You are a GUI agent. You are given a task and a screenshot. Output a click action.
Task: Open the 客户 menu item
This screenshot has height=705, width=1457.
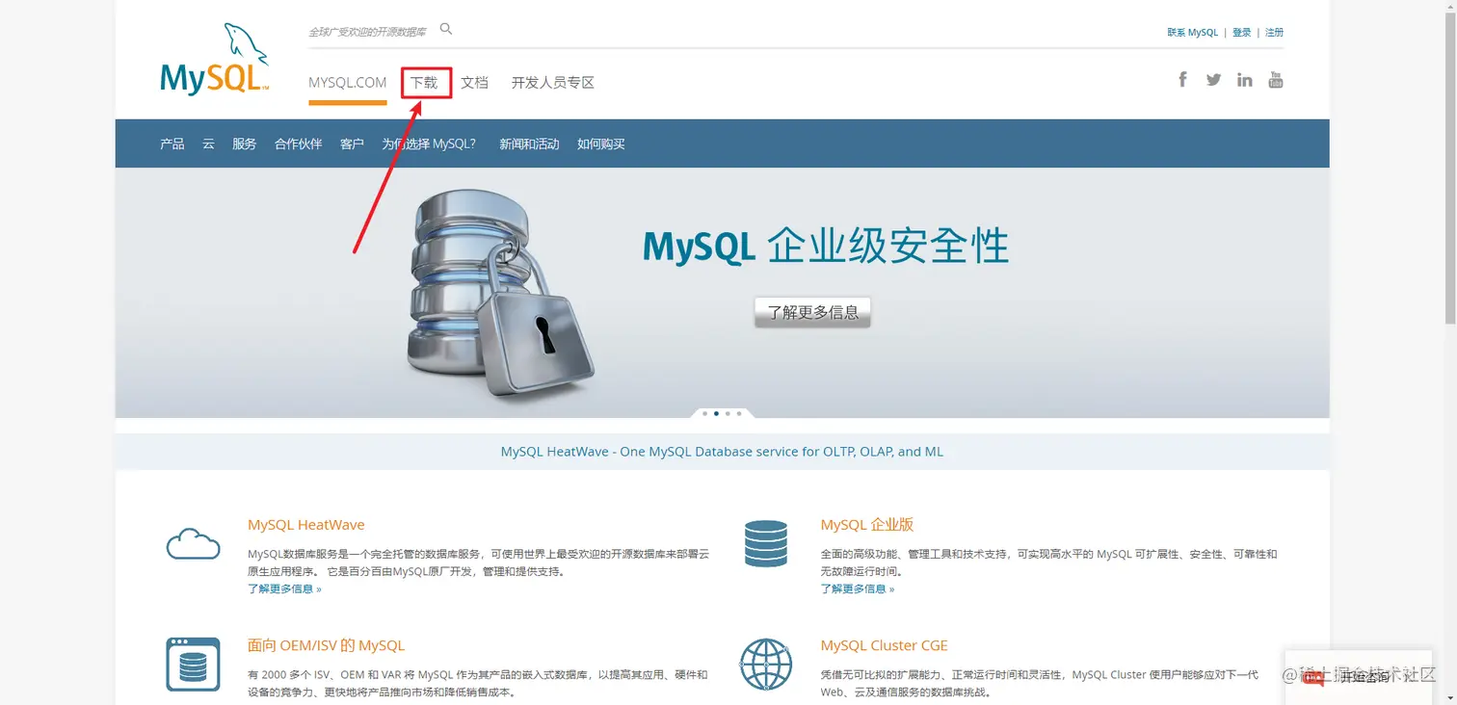pyautogui.click(x=352, y=144)
